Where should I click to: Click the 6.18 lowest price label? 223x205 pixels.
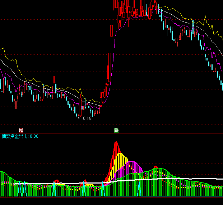87,118
